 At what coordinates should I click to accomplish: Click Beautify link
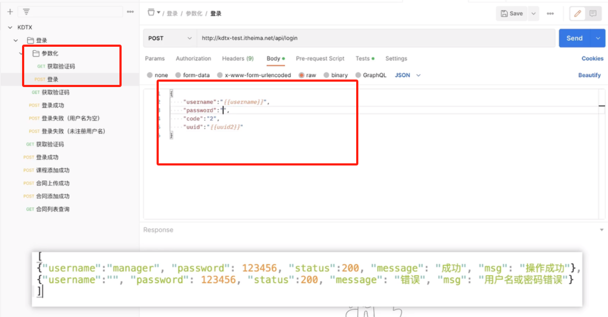[x=589, y=75]
